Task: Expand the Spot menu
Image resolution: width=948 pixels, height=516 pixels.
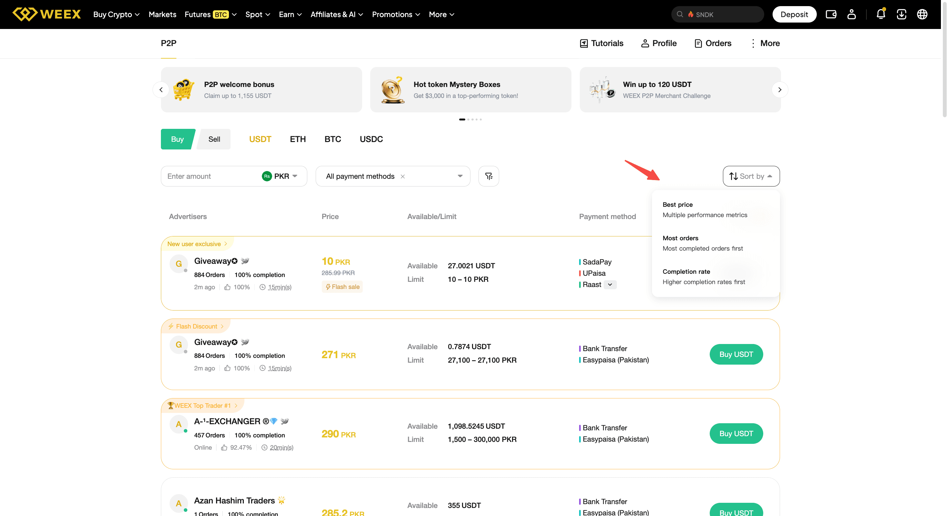Action: [x=258, y=14]
